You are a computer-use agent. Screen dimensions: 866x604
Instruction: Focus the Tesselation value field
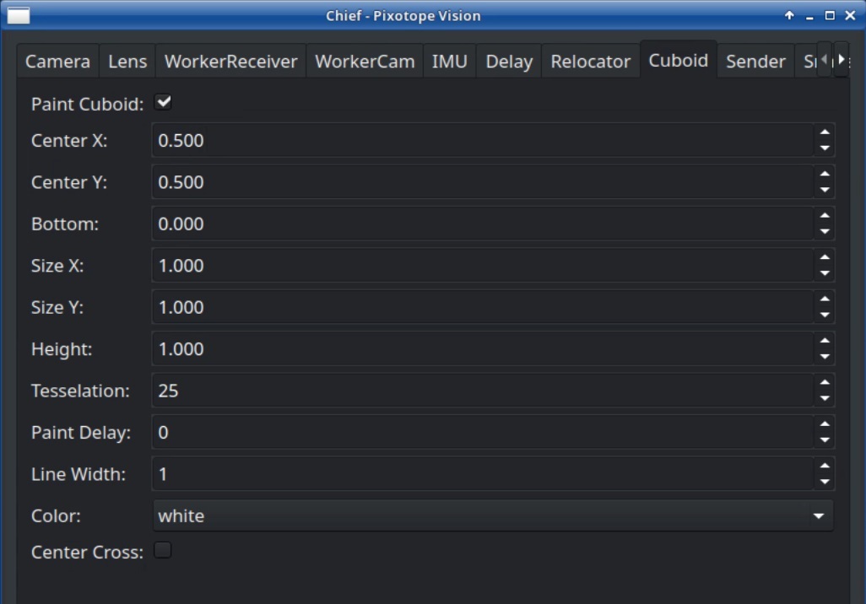[x=481, y=391]
